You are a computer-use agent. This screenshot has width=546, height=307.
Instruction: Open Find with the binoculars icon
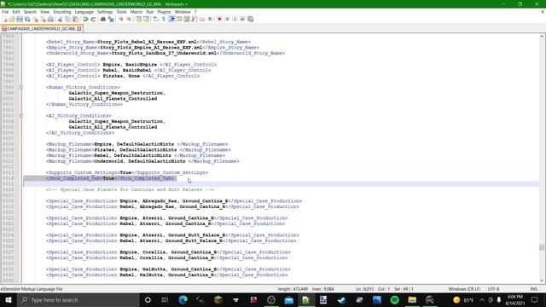point(103,19)
